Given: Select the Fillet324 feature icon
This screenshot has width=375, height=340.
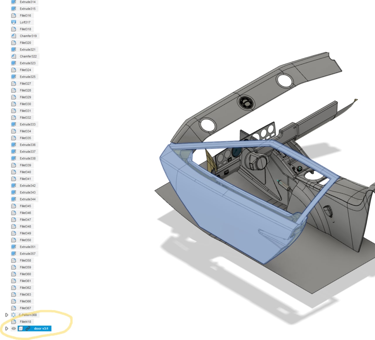Looking at the screenshot, I should [x=13, y=70].
